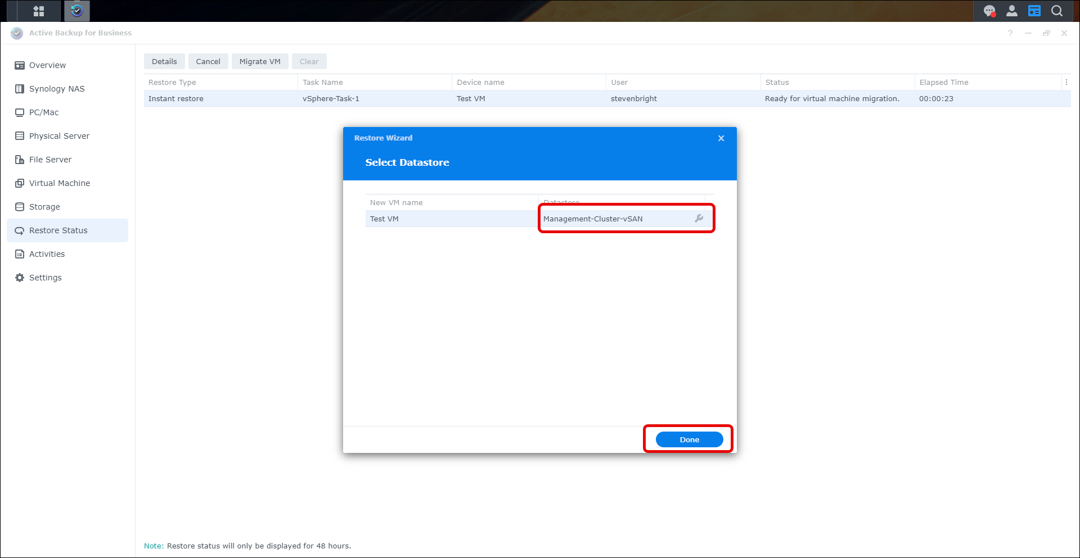Open the DSM main menu grid icon
Image resolution: width=1080 pixels, height=558 pixels.
pyautogui.click(x=38, y=11)
